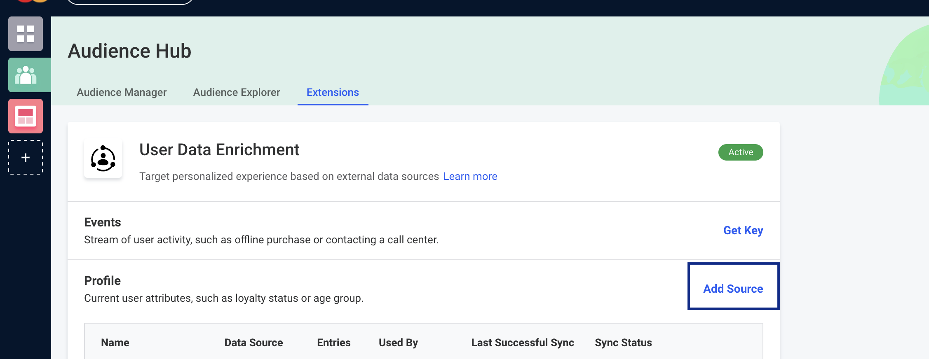Sort by the Entries column header
The width and height of the screenshot is (929, 359).
[333, 343]
